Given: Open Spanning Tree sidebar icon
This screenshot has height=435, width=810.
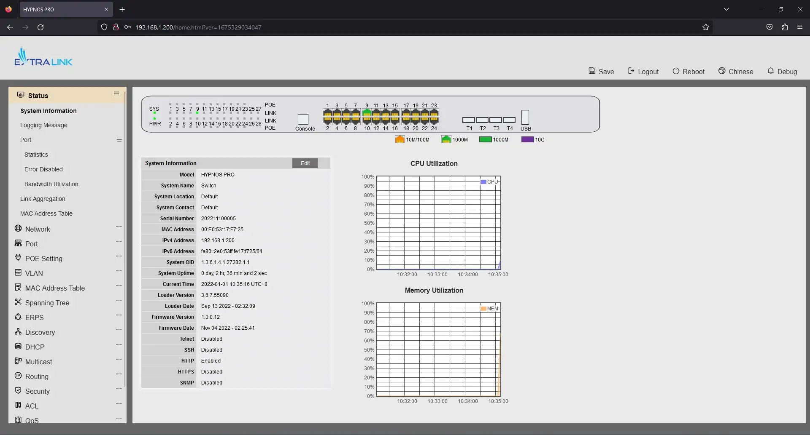Looking at the screenshot, I should coord(18,302).
